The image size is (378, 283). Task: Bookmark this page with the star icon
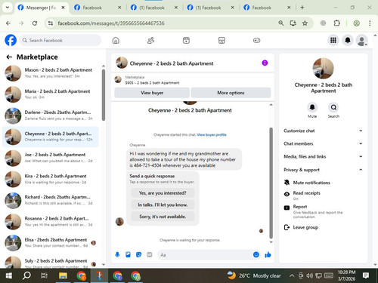pyautogui.click(x=305, y=23)
